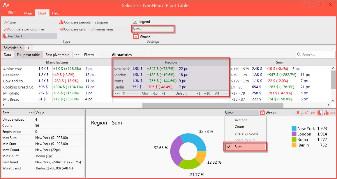Click Roma green legend swatch
337x179 pixels.
pyautogui.click(x=294, y=140)
